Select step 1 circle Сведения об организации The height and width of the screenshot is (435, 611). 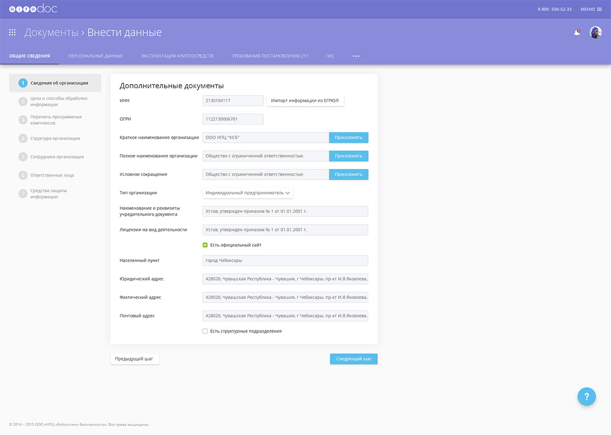pyautogui.click(x=23, y=83)
